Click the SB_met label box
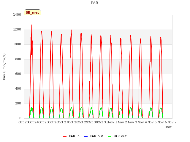190x142 pixels. (32, 12)
